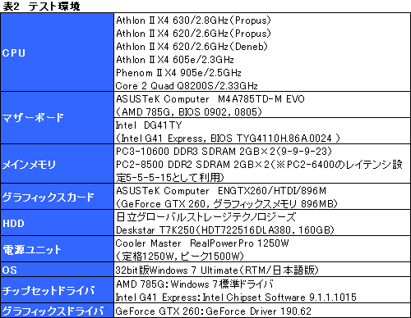Click Intel Chipset Software 9.1.1.1015 line
This screenshot has width=411, height=318.
point(236,298)
